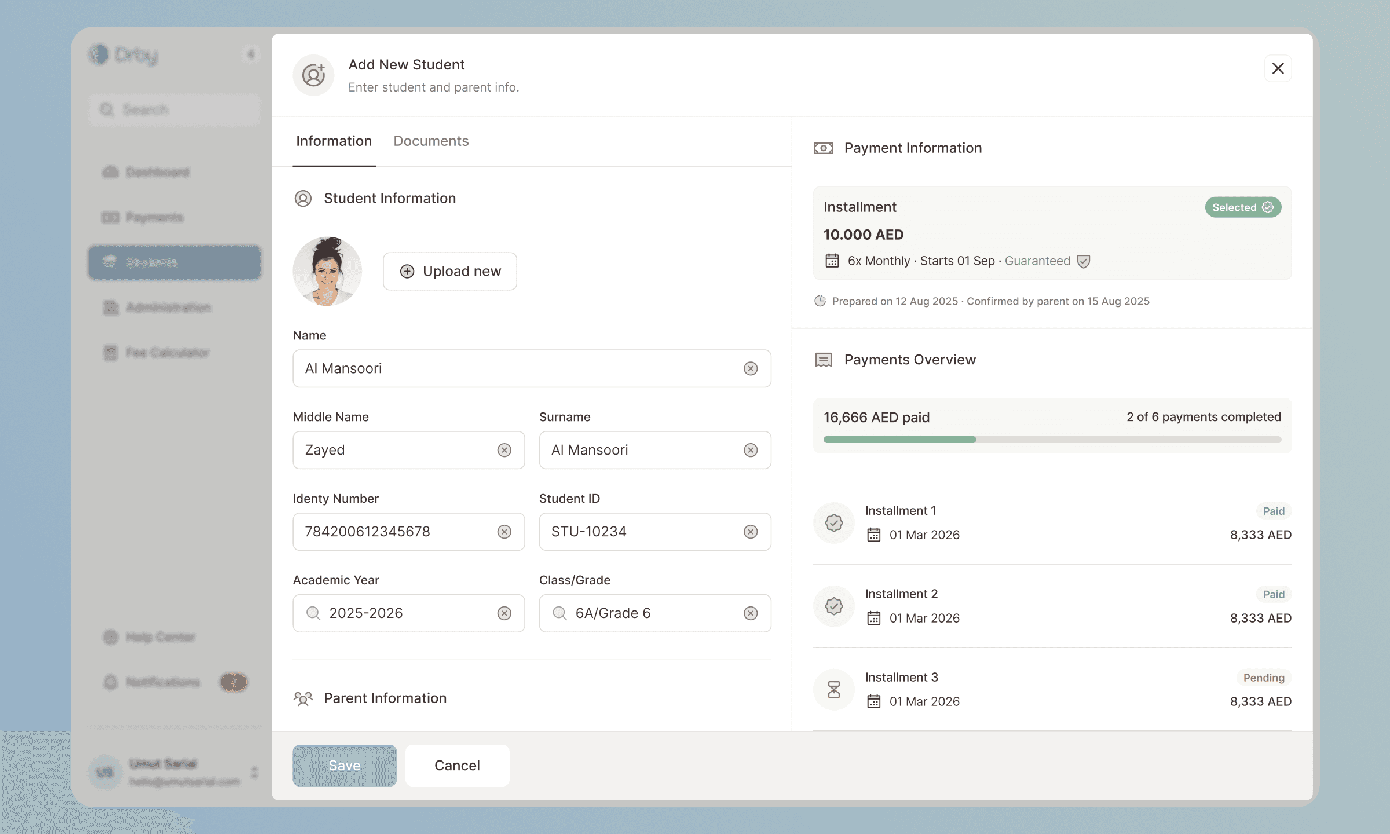Screen dimensions: 1390x834
Task: Click Installment 1 paid checkmark badge icon
Action: (x=833, y=523)
